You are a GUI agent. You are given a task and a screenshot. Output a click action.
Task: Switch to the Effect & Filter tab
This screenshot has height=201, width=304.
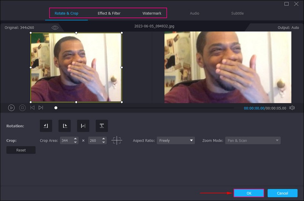point(109,13)
